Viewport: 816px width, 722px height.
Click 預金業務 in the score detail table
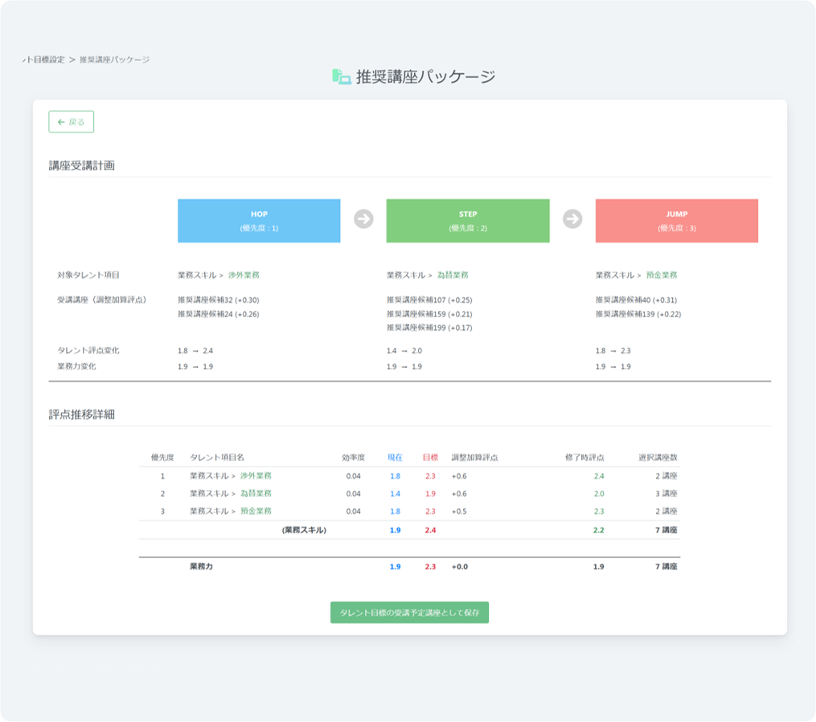click(x=256, y=511)
